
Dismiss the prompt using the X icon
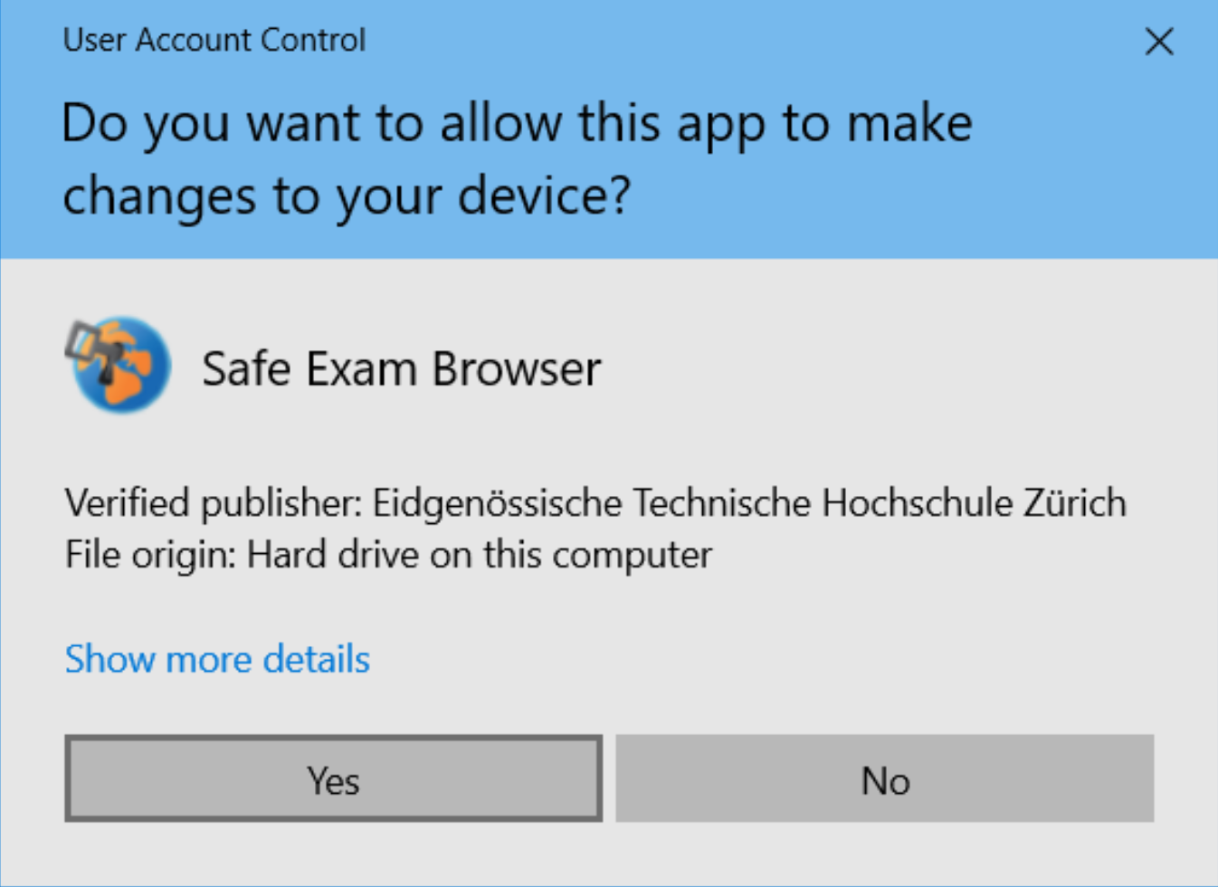click(1158, 42)
